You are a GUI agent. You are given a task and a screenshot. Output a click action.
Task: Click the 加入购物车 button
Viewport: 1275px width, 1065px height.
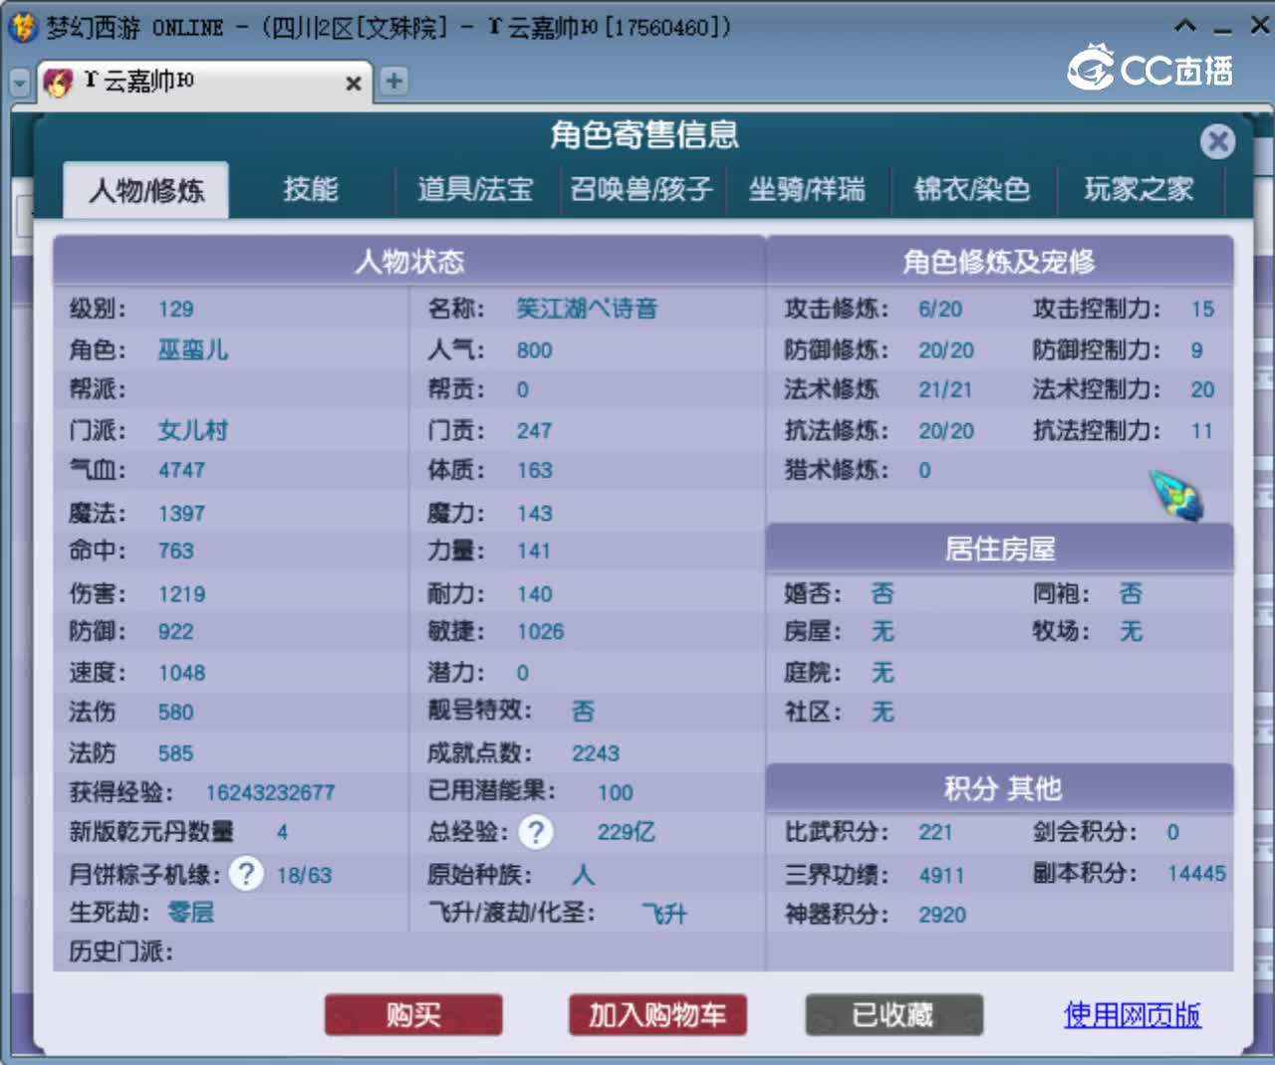coord(657,1015)
